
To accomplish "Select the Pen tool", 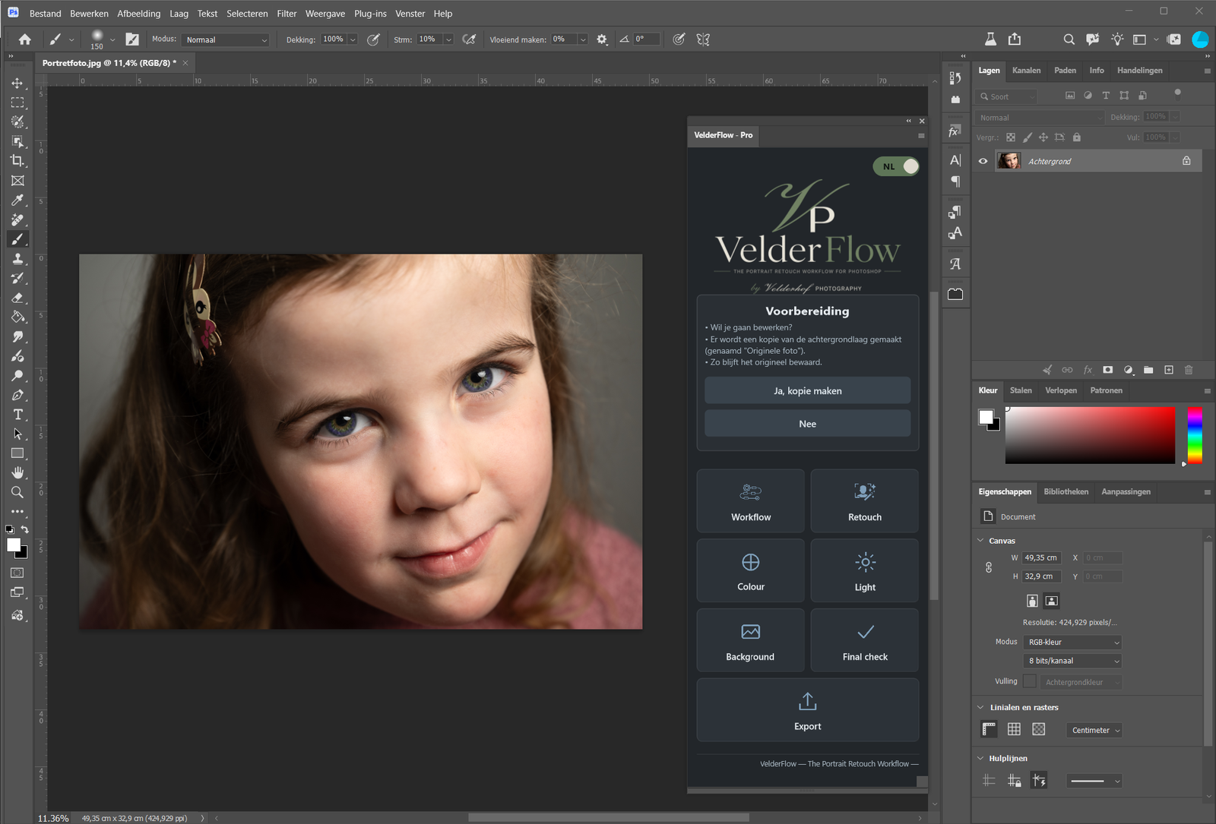I will point(17,395).
